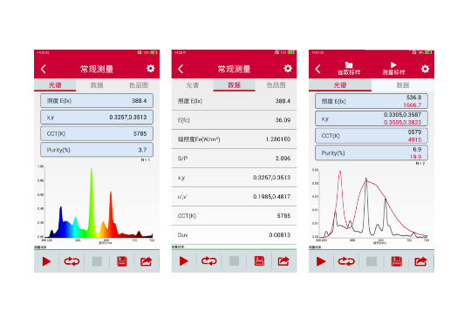Save results with the middle screen's floppy icon
The width and height of the screenshot is (471, 331).
click(259, 261)
